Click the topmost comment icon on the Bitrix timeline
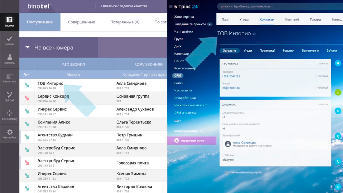The width and height of the screenshot is (343, 193). [338, 63]
